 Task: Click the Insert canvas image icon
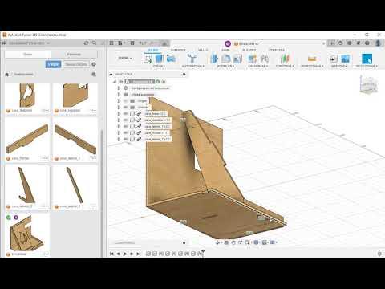(345, 59)
